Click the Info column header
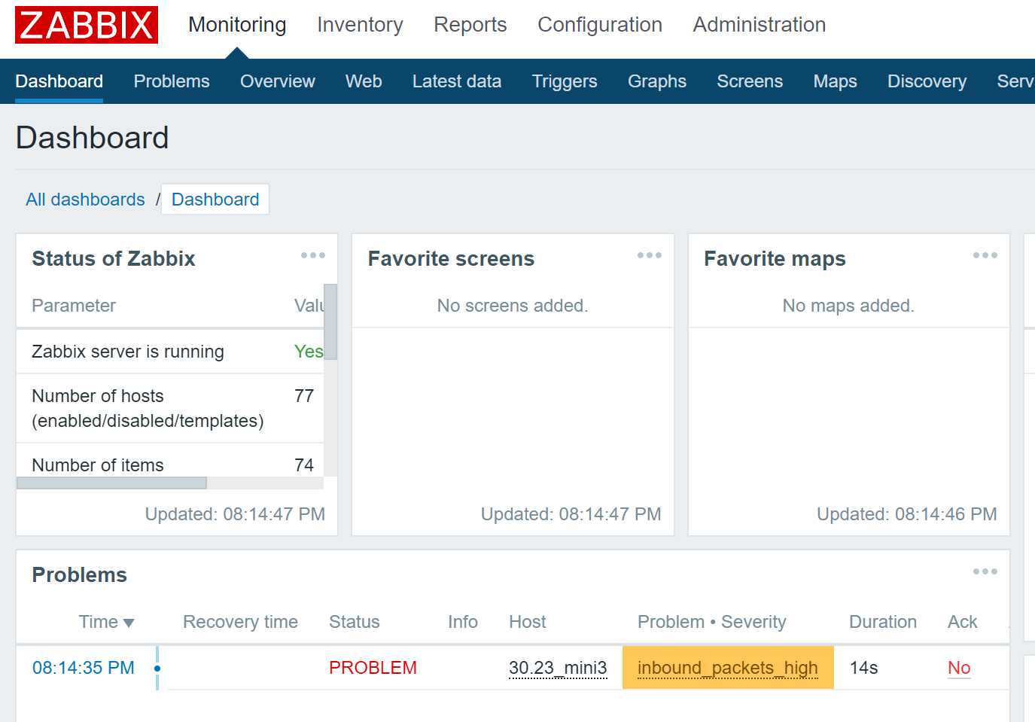This screenshot has width=1035, height=722. click(463, 622)
